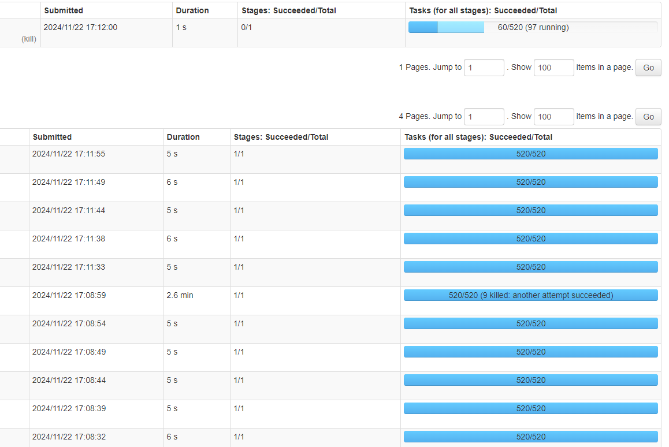The height and width of the screenshot is (447, 669).
Task: Sort the 4-page jobs table by Duration
Action: (x=183, y=137)
